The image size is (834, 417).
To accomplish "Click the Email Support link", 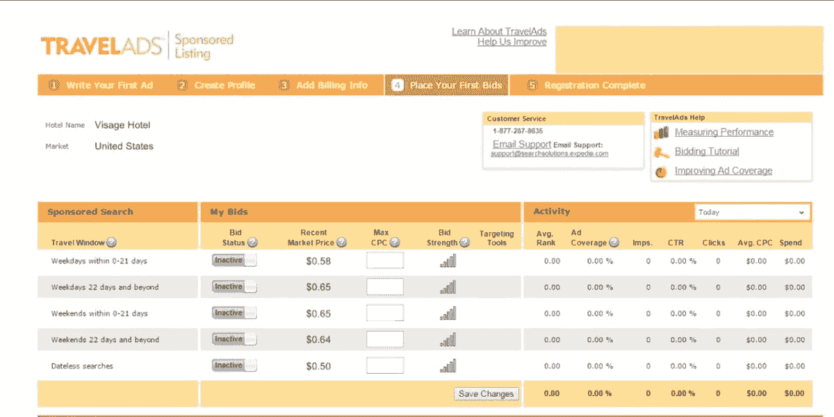I will pyautogui.click(x=522, y=145).
